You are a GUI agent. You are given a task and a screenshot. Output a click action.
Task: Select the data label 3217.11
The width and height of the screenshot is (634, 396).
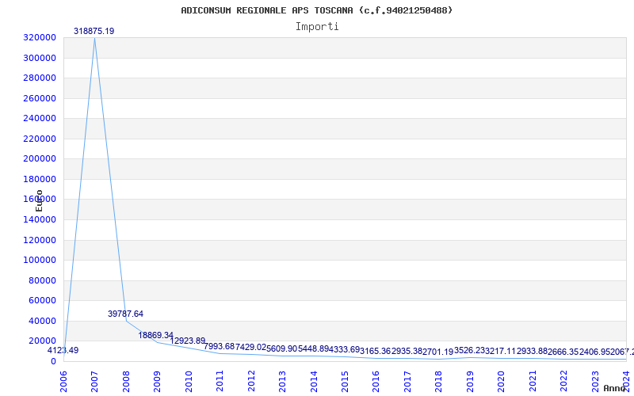[501, 351]
